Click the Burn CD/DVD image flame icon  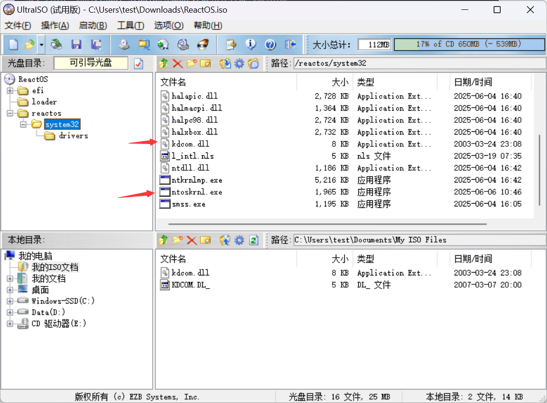[x=203, y=45]
